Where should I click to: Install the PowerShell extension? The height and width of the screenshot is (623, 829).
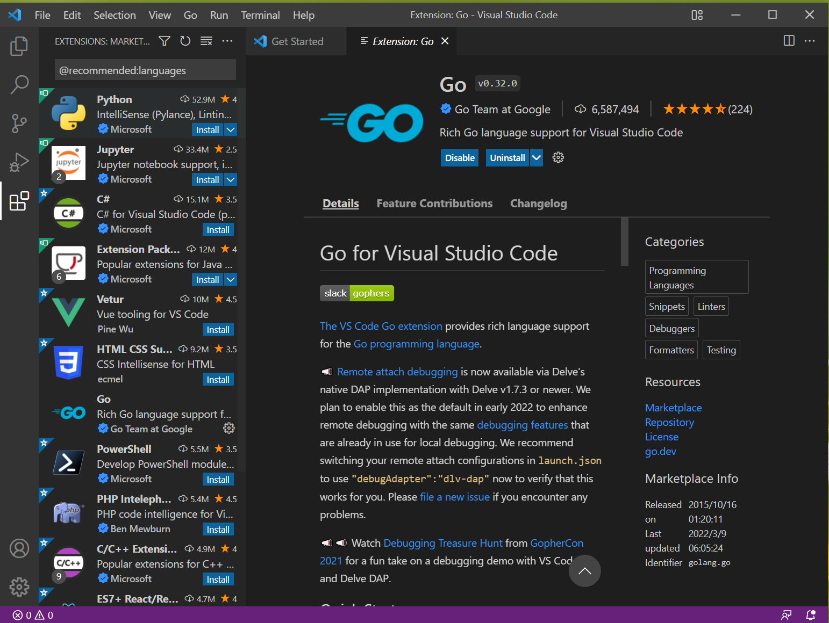click(x=218, y=479)
